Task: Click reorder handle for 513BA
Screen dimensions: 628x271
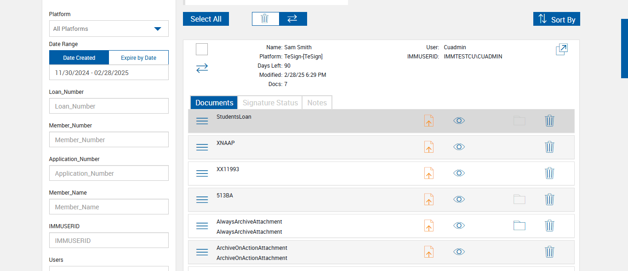Action: [x=202, y=200]
